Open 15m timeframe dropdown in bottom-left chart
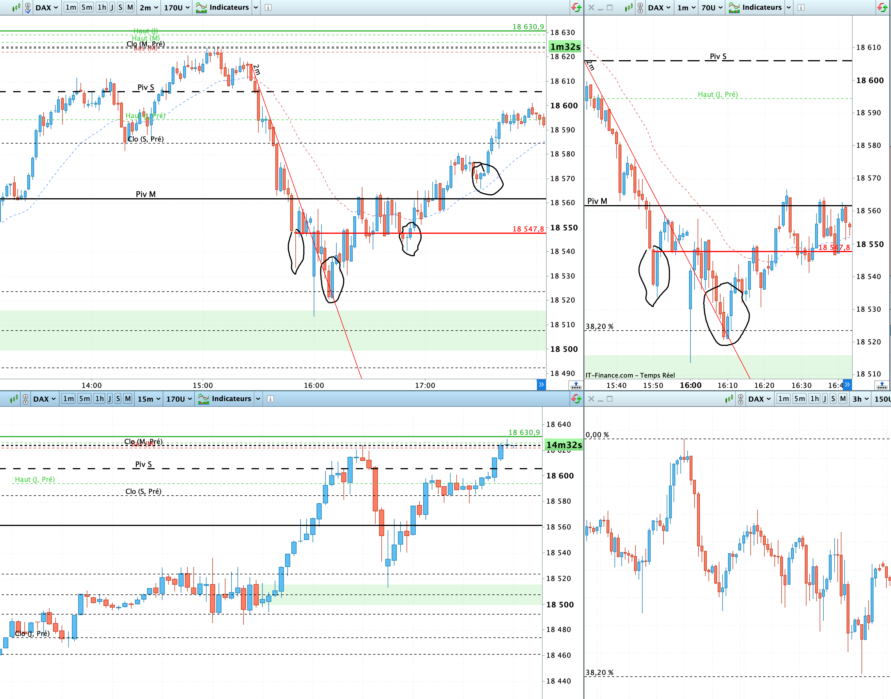Viewport: 891px width, 699px height. (149, 398)
